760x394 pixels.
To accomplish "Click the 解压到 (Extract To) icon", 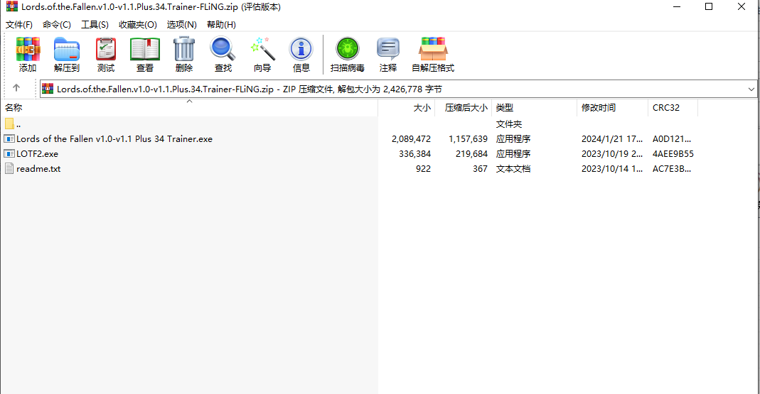I will click(x=67, y=50).
